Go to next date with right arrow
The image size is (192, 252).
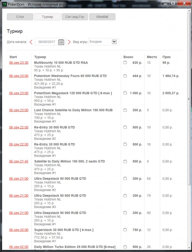(x=69, y=42)
